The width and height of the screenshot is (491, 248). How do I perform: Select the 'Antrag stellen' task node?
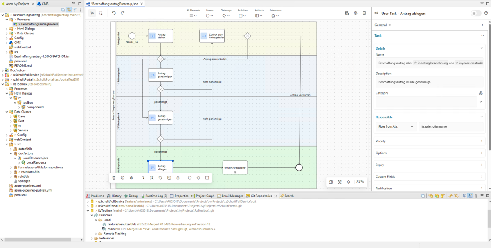tap(160, 36)
